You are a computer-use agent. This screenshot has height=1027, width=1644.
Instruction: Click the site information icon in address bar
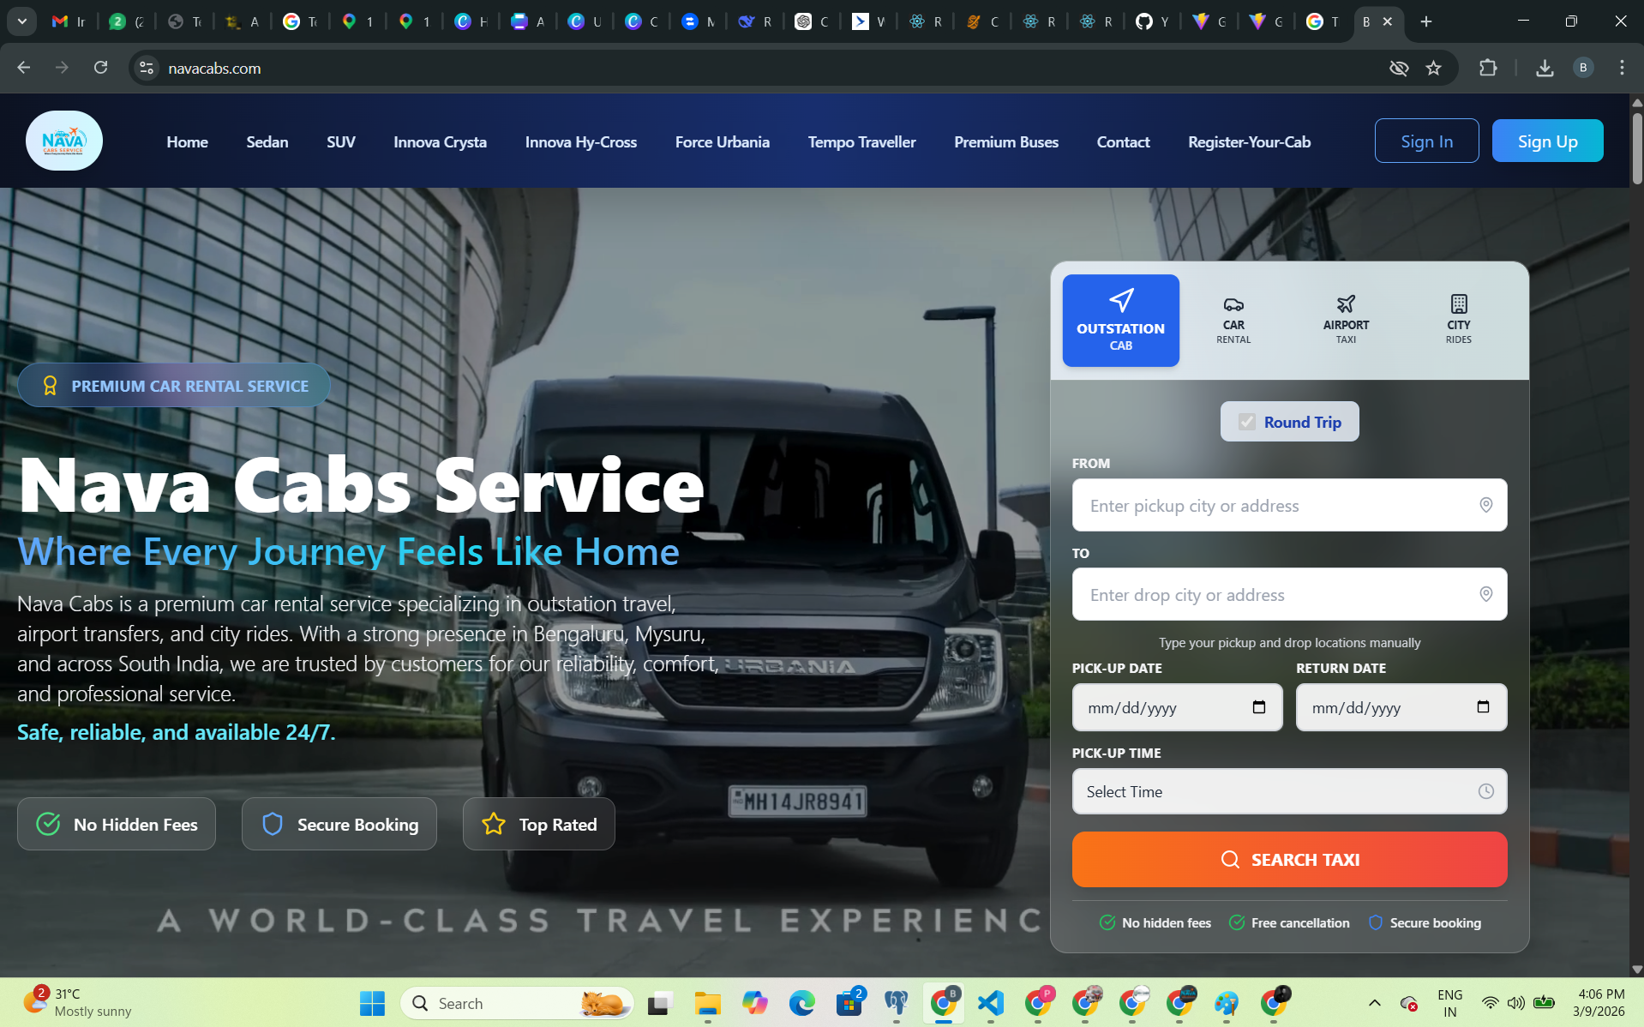click(x=147, y=68)
